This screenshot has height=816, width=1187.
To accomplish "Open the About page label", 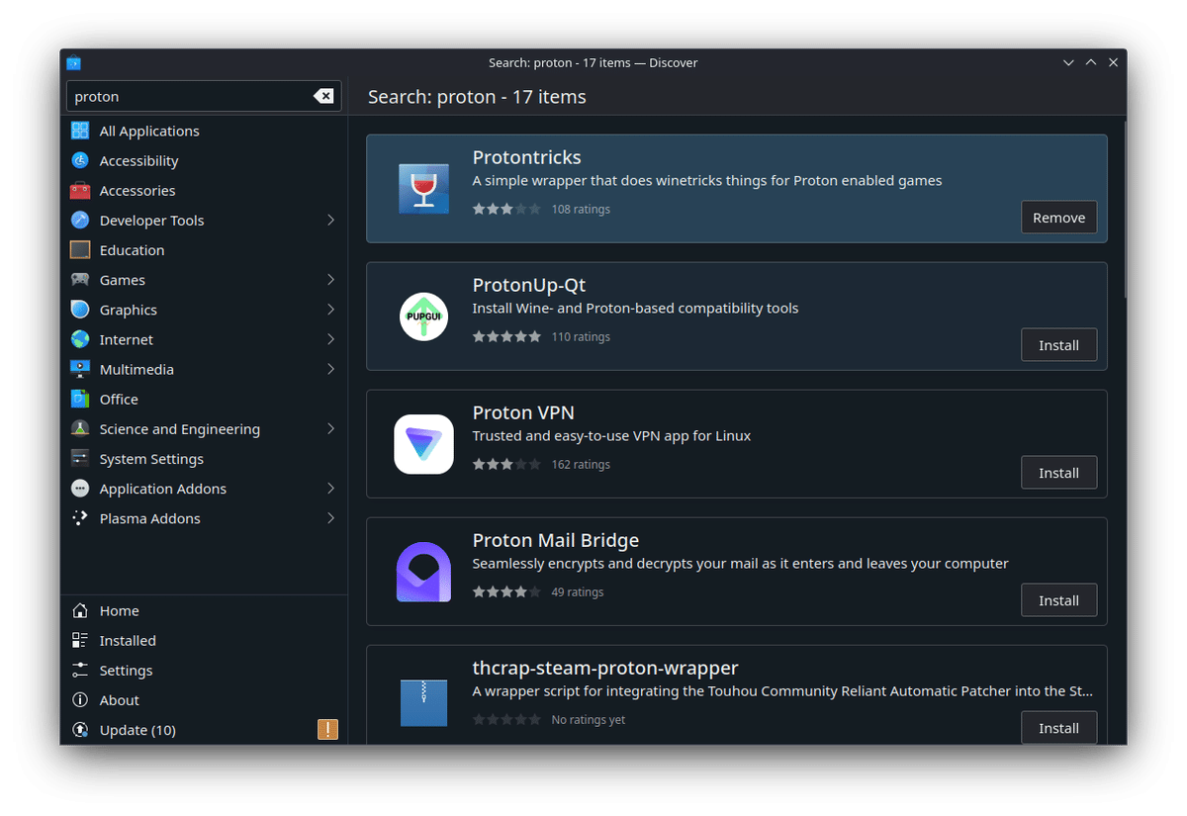I will (119, 699).
